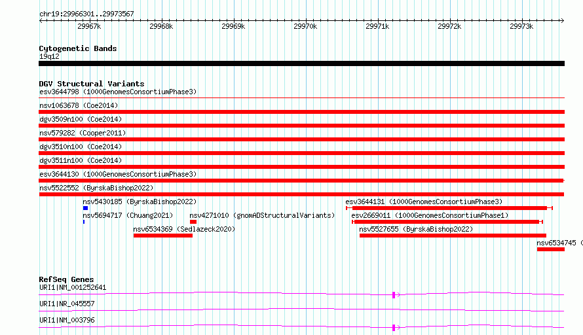Select nsv5527655 (ByrskaBishop2022) label
The height and width of the screenshot is (335, 583).
pyautogui.click(x=416, y=229)
